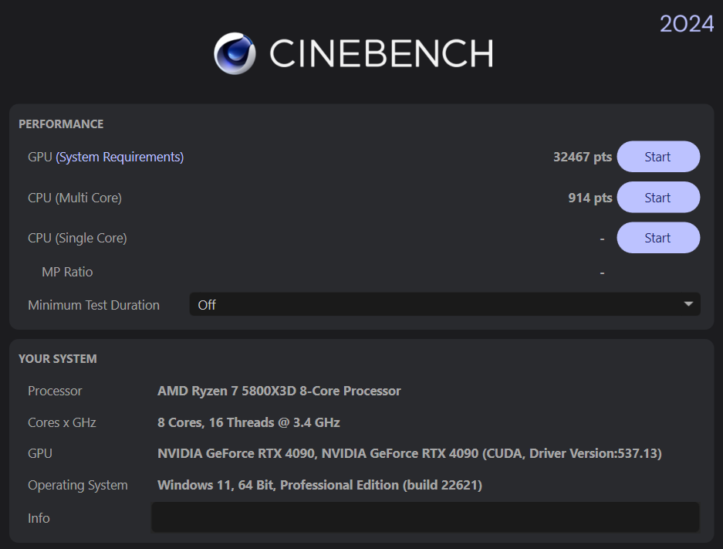Click the NVIDIA GeForce RTX 4090 GPU text

coord(410,453)
